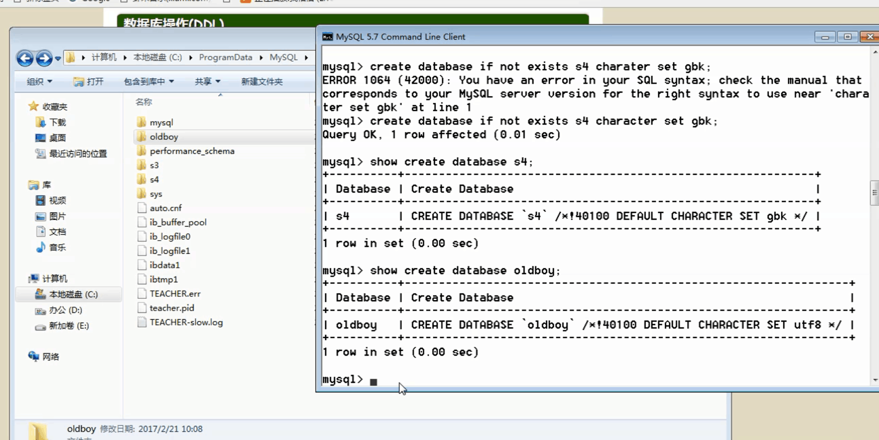
Task: Click the folder icon in address bar
Action: 70,57
